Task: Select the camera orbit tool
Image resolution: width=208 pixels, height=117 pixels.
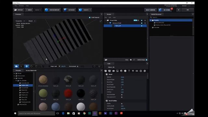Action: tap(17, 66)
